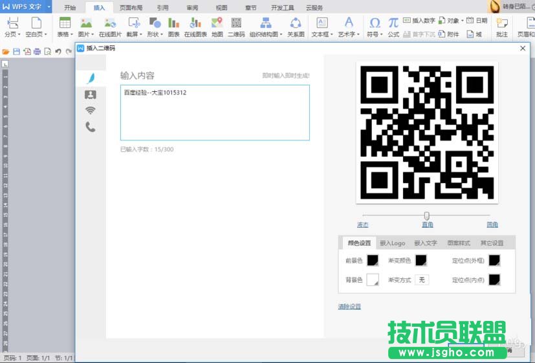Switch to the 嵌入文字 tab
This screenshot has width=535, height=363.
(x=426, y=243)
